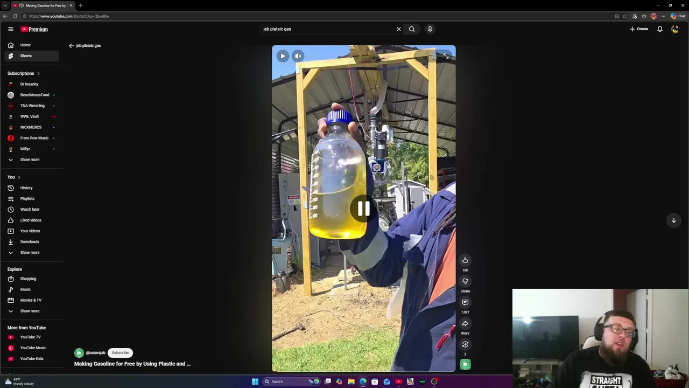Focus the YouTube search input field
The width and height of the screenshot is (689, 388).
(x=327, y=29)
